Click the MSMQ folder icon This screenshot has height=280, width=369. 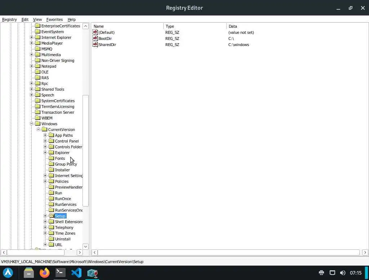(x=37, y=49)
